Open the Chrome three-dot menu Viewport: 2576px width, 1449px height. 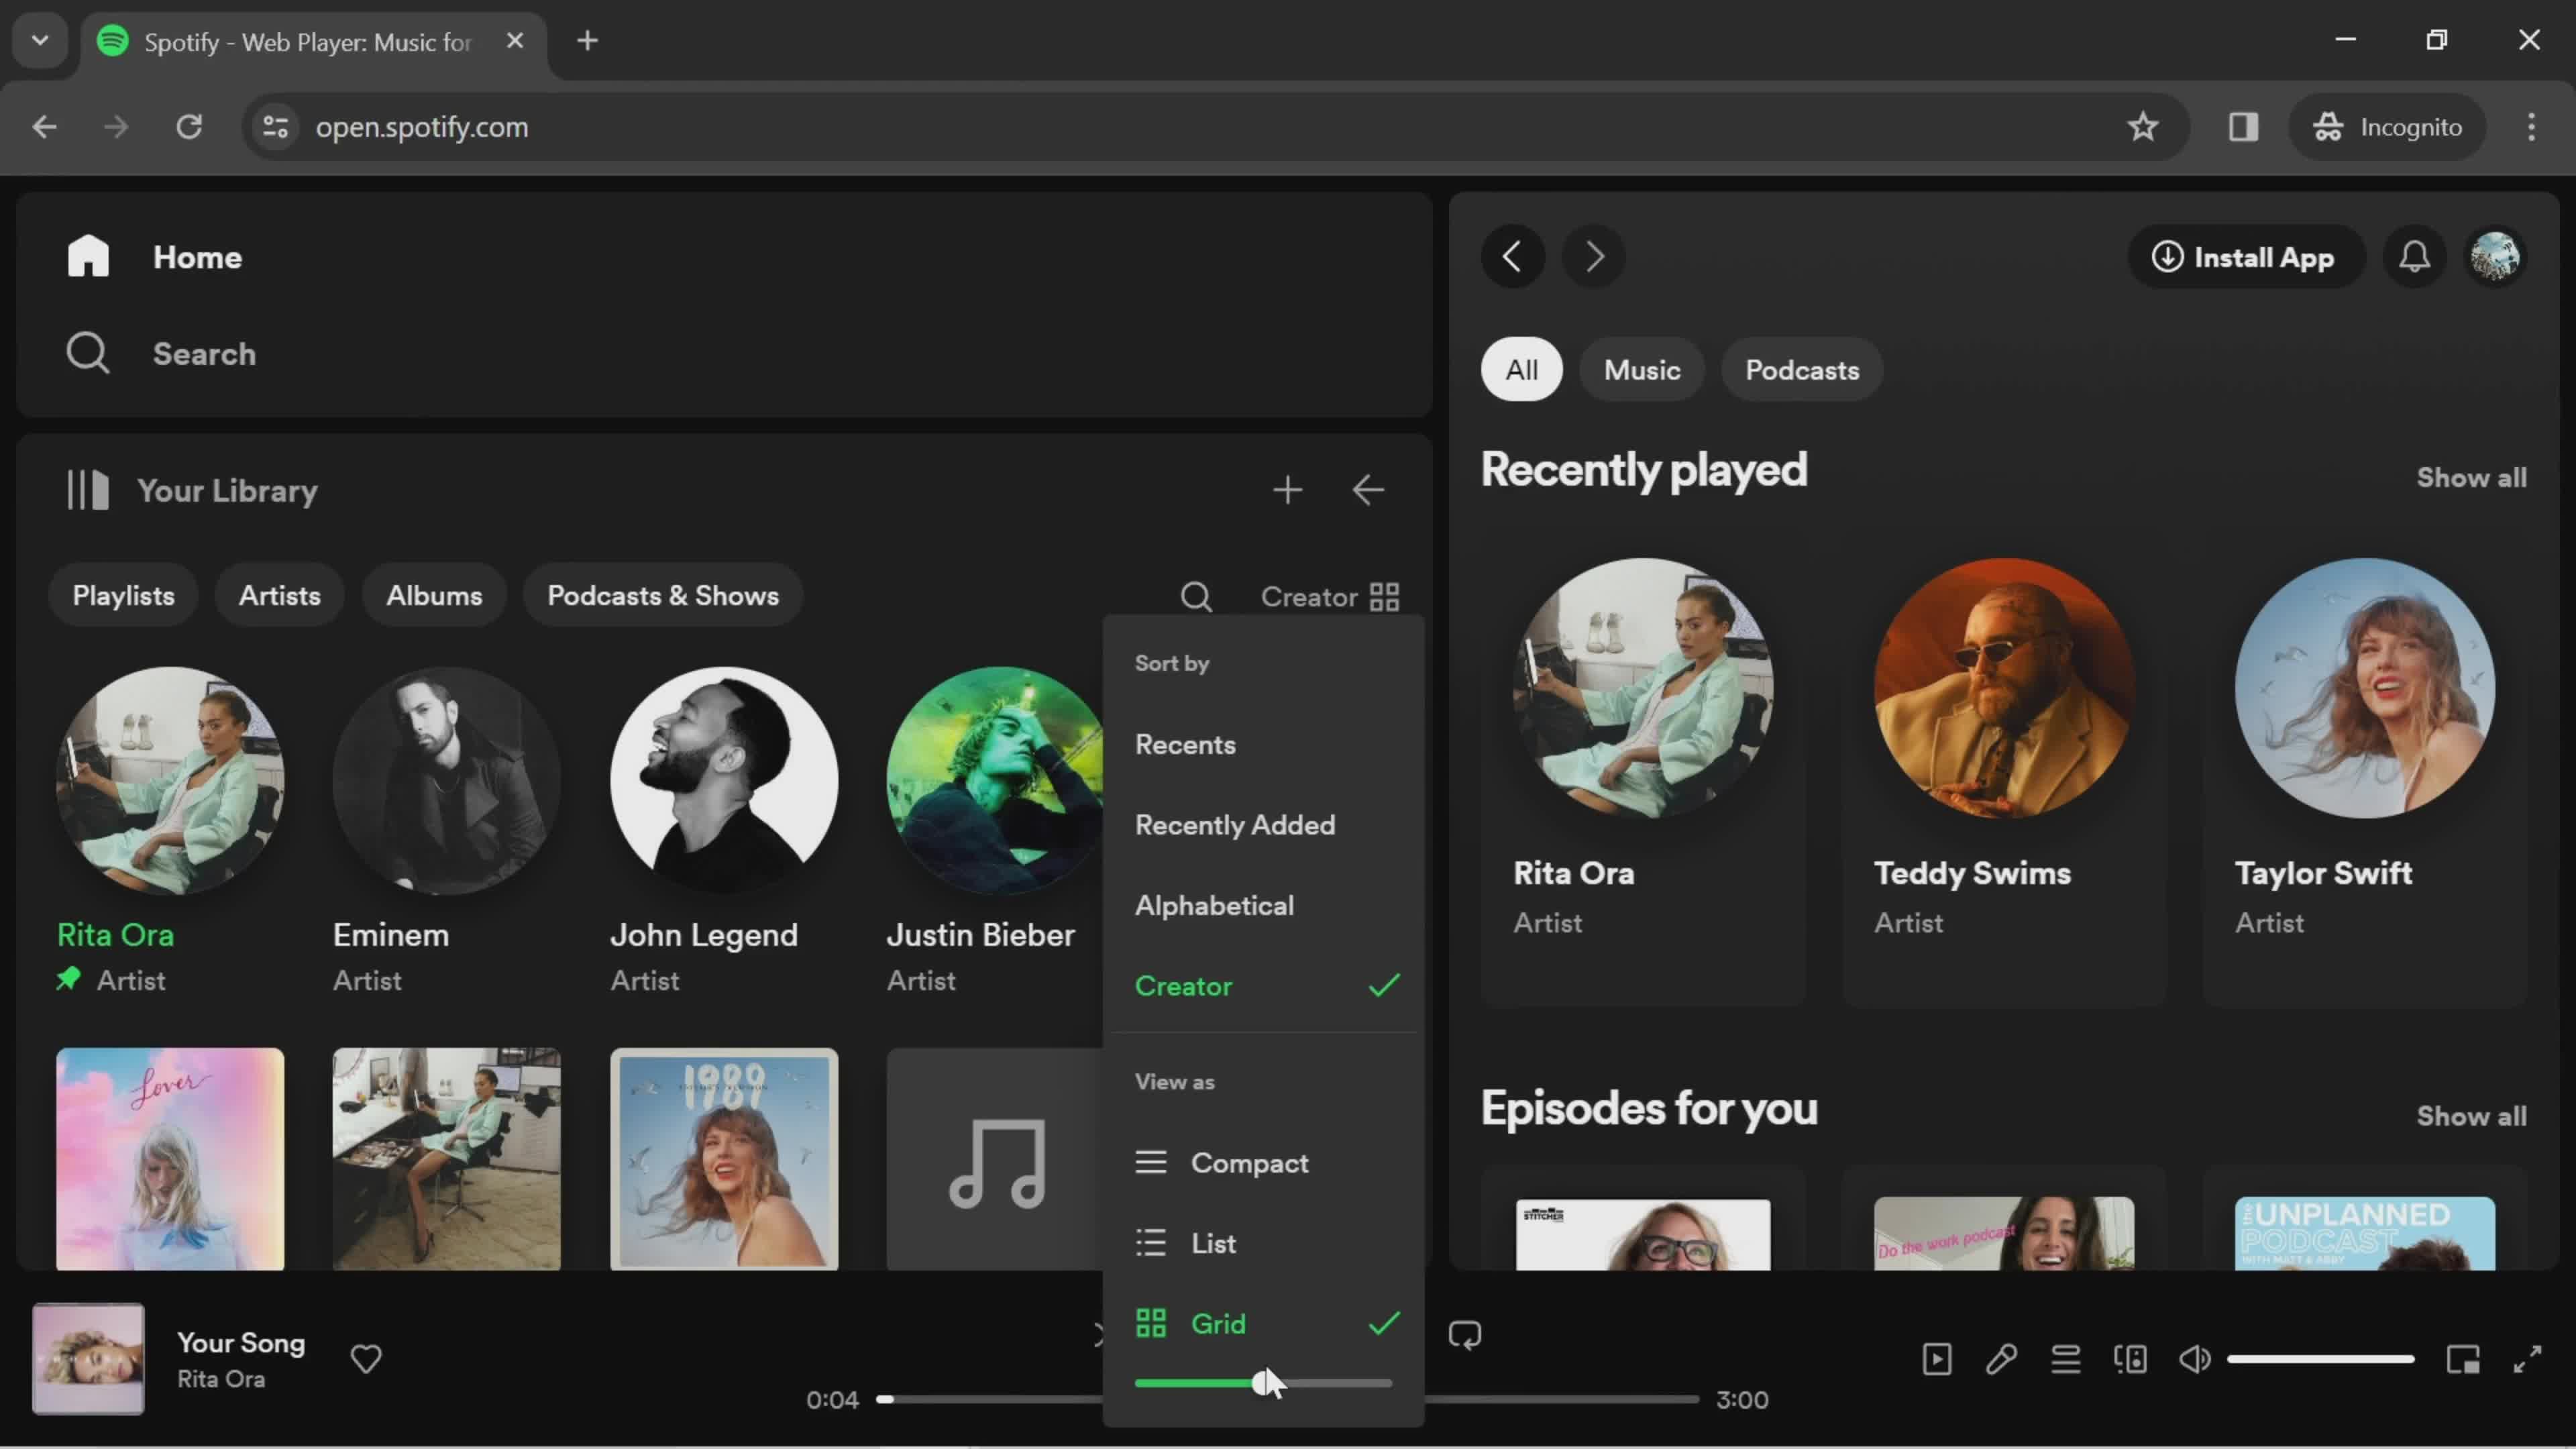pos(2531,127)
